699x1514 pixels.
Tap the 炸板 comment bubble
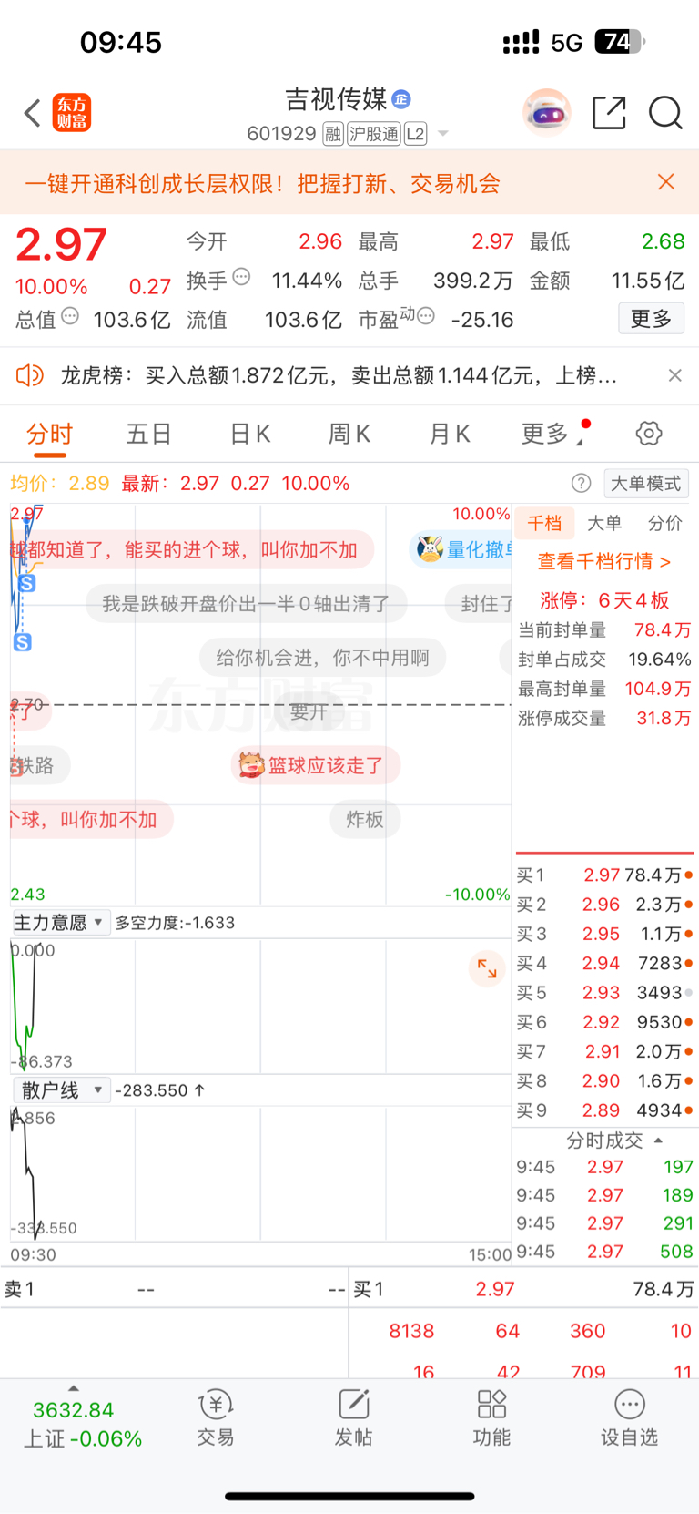coord(365,820)
